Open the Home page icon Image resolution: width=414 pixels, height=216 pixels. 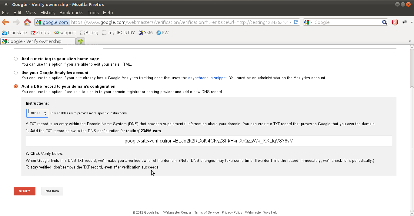pos(27,22)
